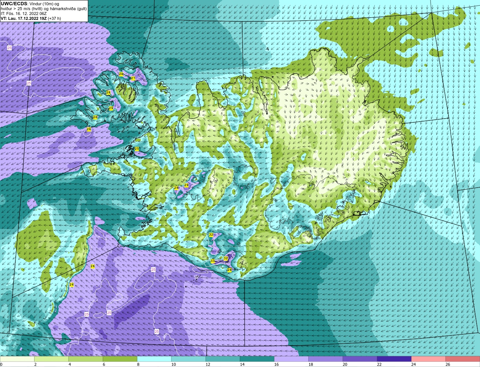Click the yellow '27' gust label

coord(133,78)
